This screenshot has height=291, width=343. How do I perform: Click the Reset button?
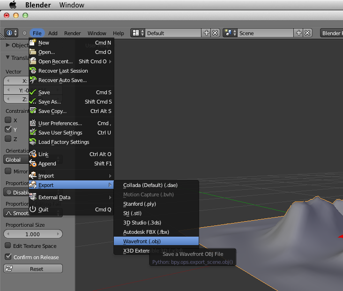tap(33, 269)
